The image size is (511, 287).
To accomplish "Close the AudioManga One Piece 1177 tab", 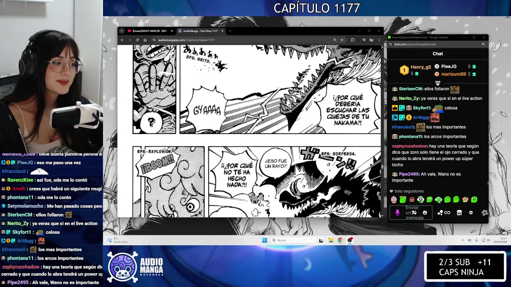I will tap(222, 31).
